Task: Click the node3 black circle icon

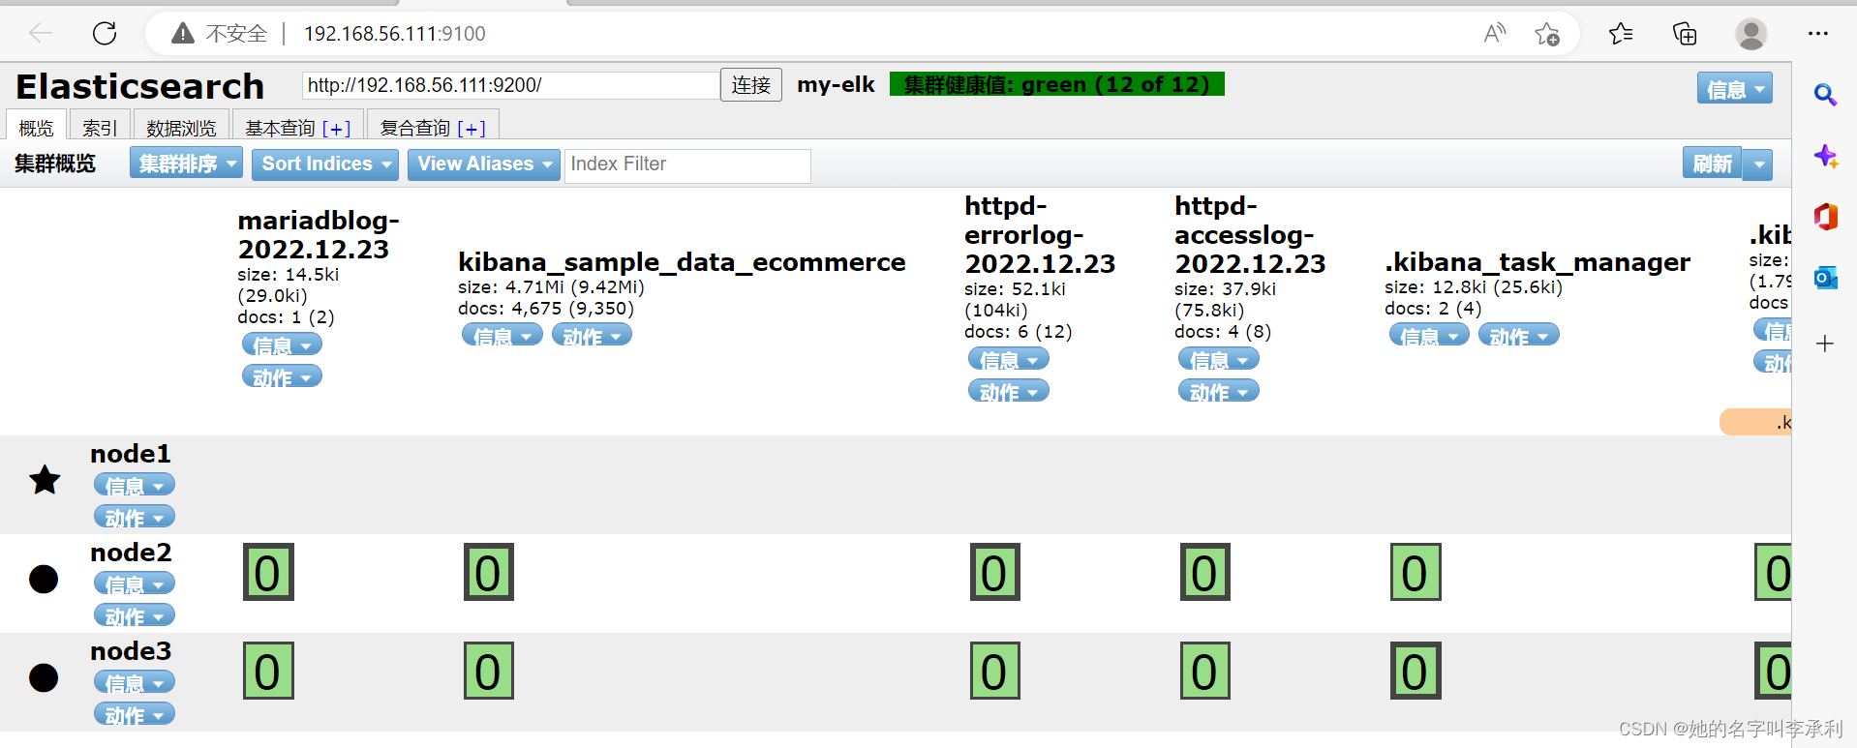Action: click(x=44, y=677)
